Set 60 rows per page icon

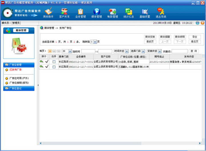54,51
